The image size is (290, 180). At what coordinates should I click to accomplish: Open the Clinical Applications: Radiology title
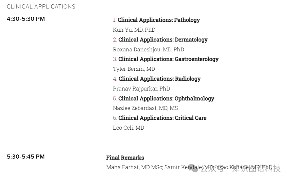tap(159, 79)
